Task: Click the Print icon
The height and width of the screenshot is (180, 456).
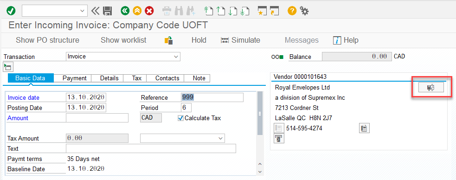Action: 167,11
